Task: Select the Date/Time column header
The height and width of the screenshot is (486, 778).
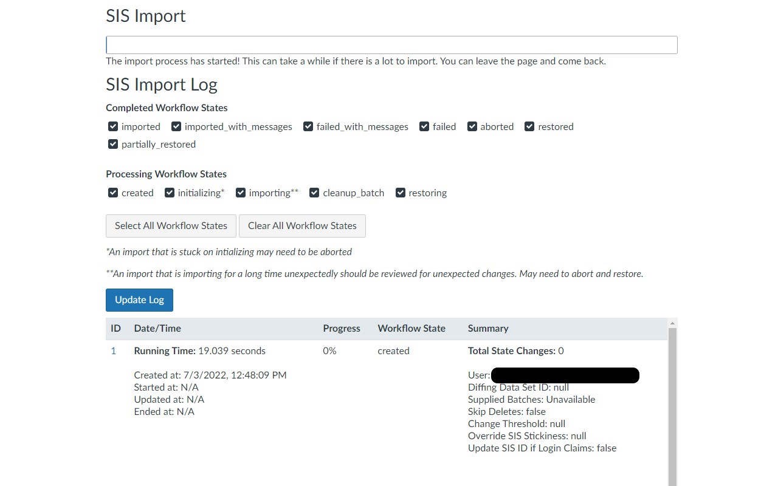Action: [157, 328]
